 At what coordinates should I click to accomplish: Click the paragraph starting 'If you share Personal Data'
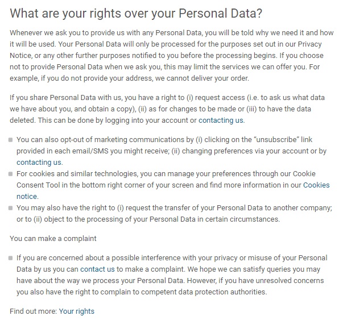coord(167,109)
